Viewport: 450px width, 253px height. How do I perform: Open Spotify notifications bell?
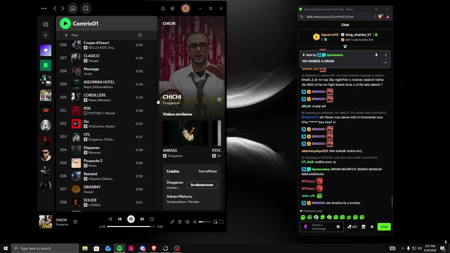tap(163, 8)
